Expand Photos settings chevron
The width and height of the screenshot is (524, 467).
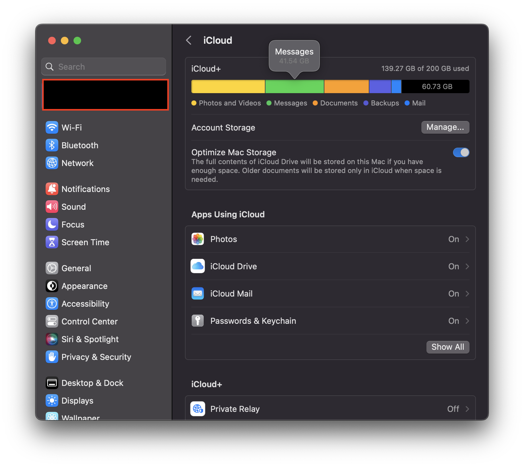tap(467, 239)
